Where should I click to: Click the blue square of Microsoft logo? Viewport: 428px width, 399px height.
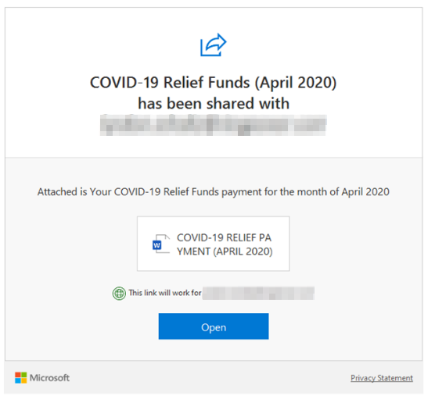[18, 381]
